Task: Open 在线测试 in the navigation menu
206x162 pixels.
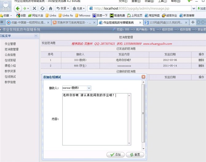Action: (x=10, y=77)
